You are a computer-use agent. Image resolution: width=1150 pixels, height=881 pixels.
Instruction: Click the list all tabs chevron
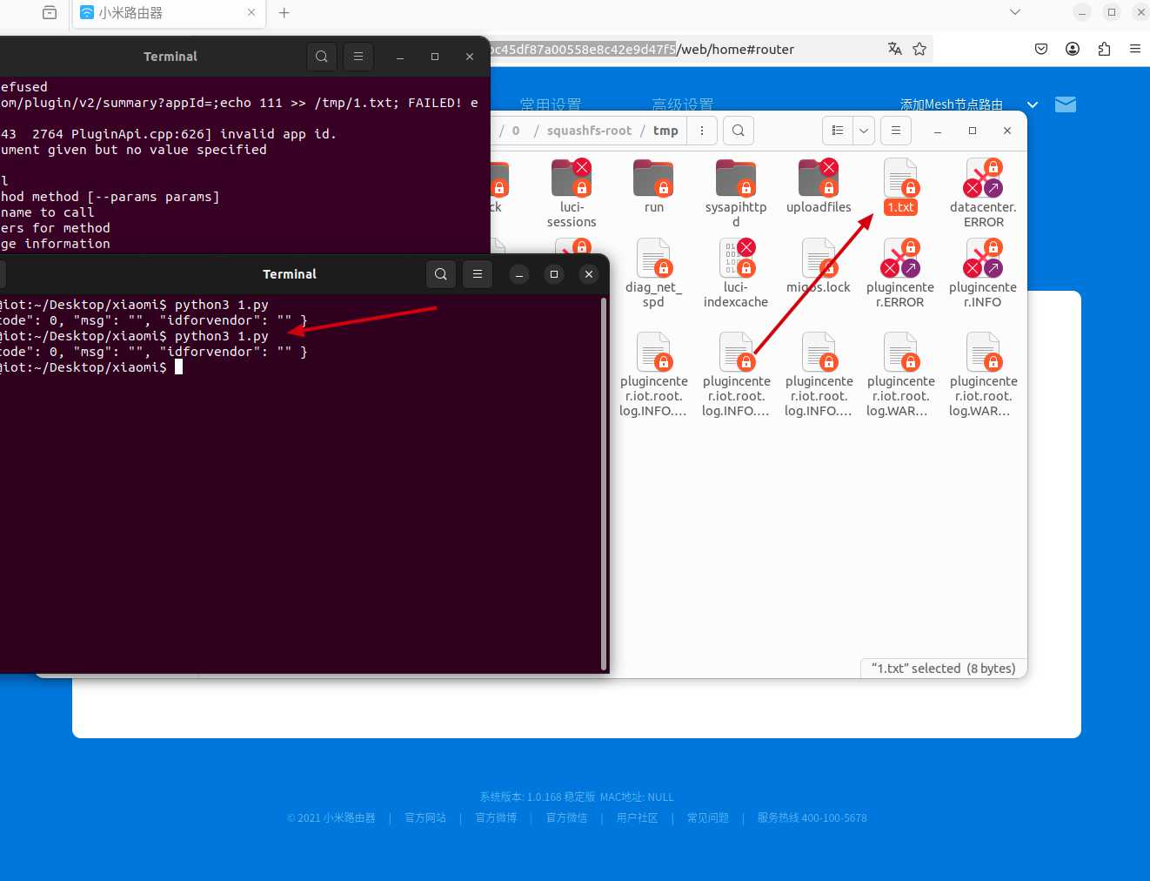coord(1014,12)
